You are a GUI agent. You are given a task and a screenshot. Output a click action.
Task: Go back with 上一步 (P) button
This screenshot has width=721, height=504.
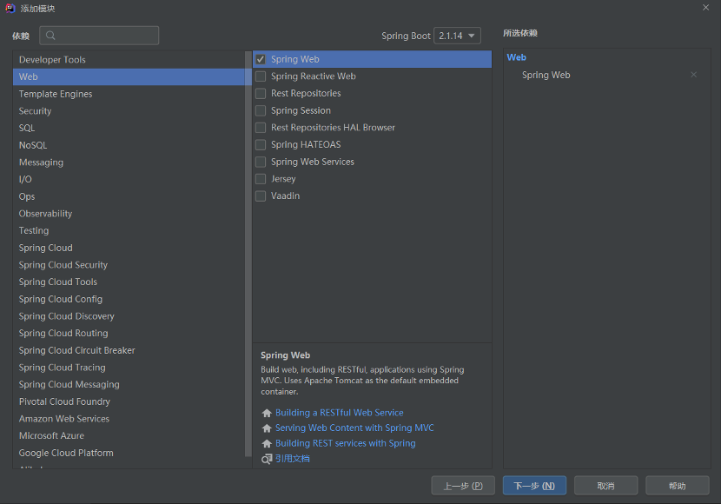click(463, 486)
